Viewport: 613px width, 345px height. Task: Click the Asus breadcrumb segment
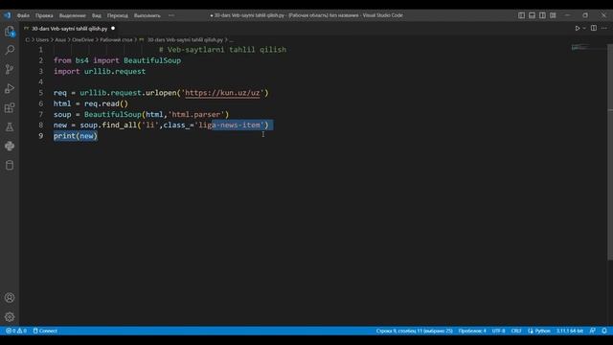point(60,40)
